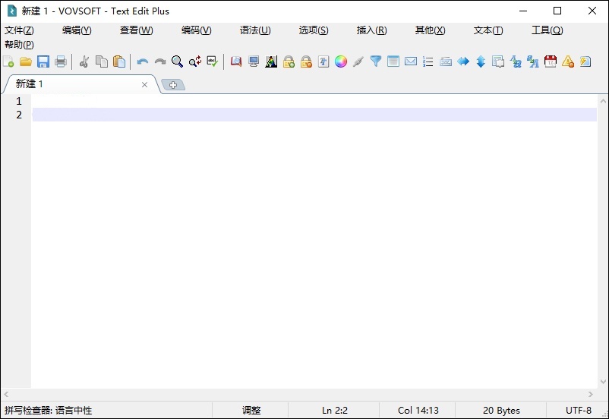This screenshot has height=419, width=609.
Task: Insert date with red calendar icon
Action: click(551, 61)
